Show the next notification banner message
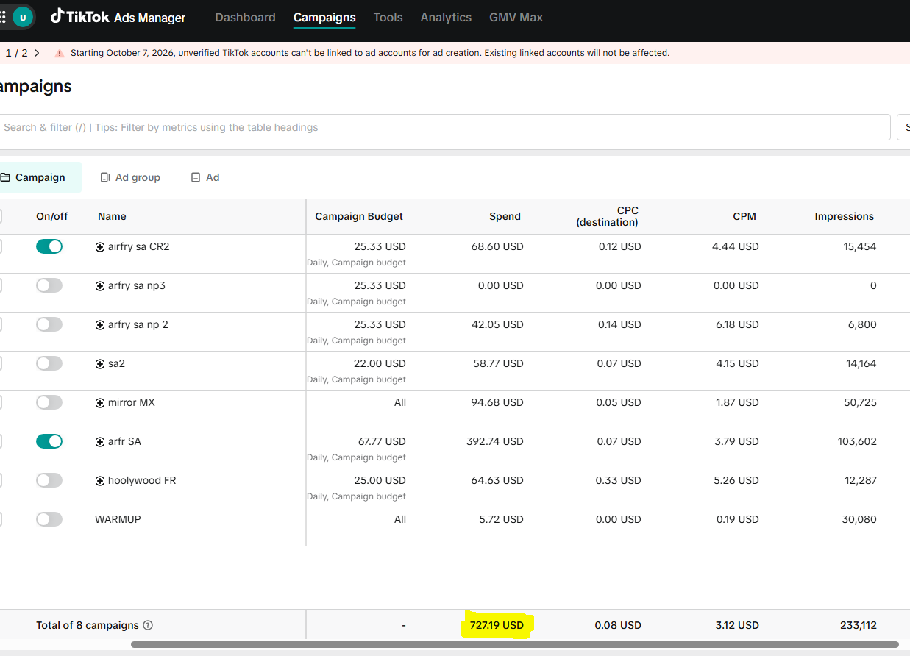The image size is (910, 656). coord(37,53)
